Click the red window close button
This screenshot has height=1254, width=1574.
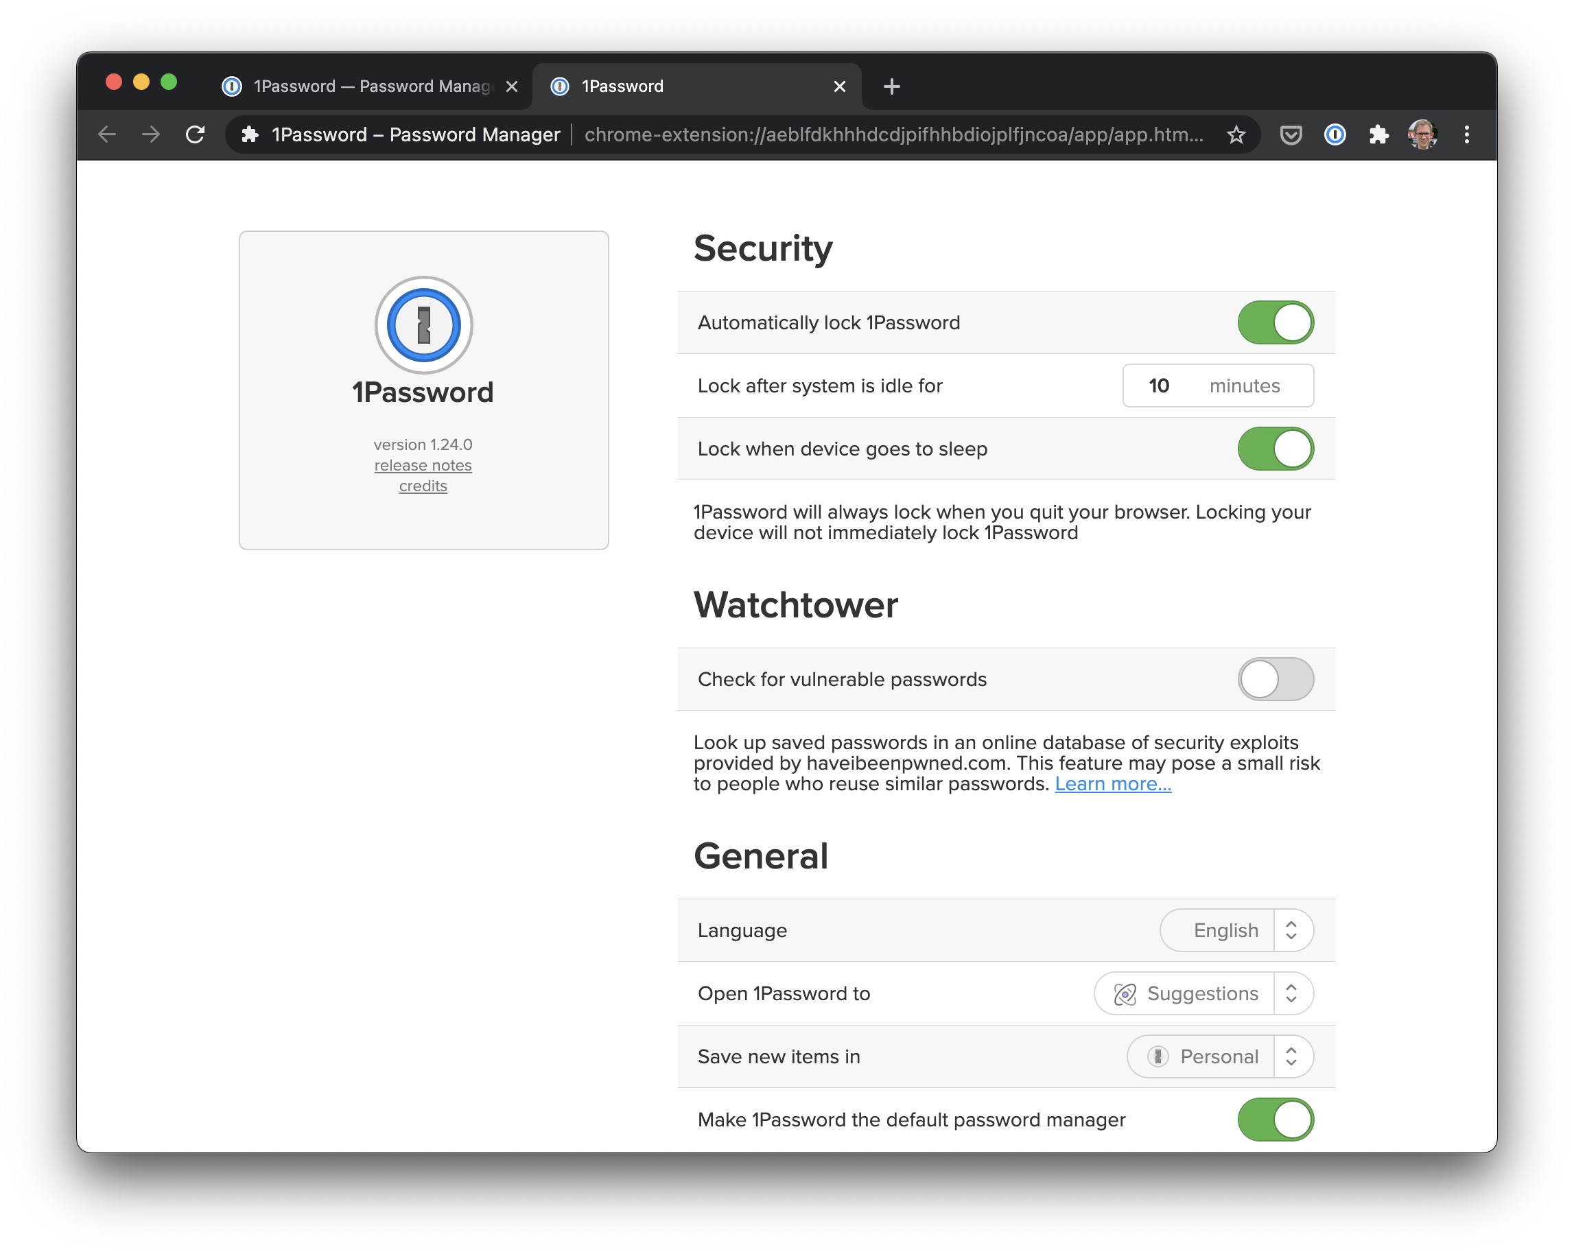(x=113, y=82)
